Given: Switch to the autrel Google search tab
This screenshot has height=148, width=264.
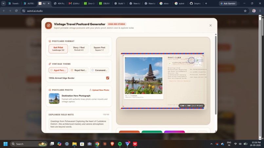Looking at the screenshot, I should coord(180,3).
